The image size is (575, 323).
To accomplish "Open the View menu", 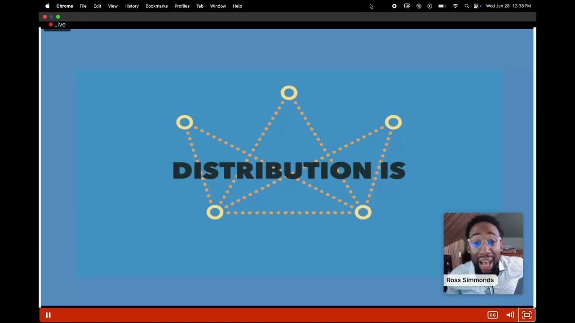I will point(113,6).
